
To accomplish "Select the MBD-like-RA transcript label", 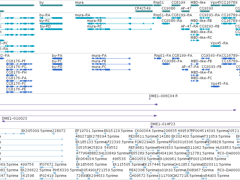I will point(201,32).
